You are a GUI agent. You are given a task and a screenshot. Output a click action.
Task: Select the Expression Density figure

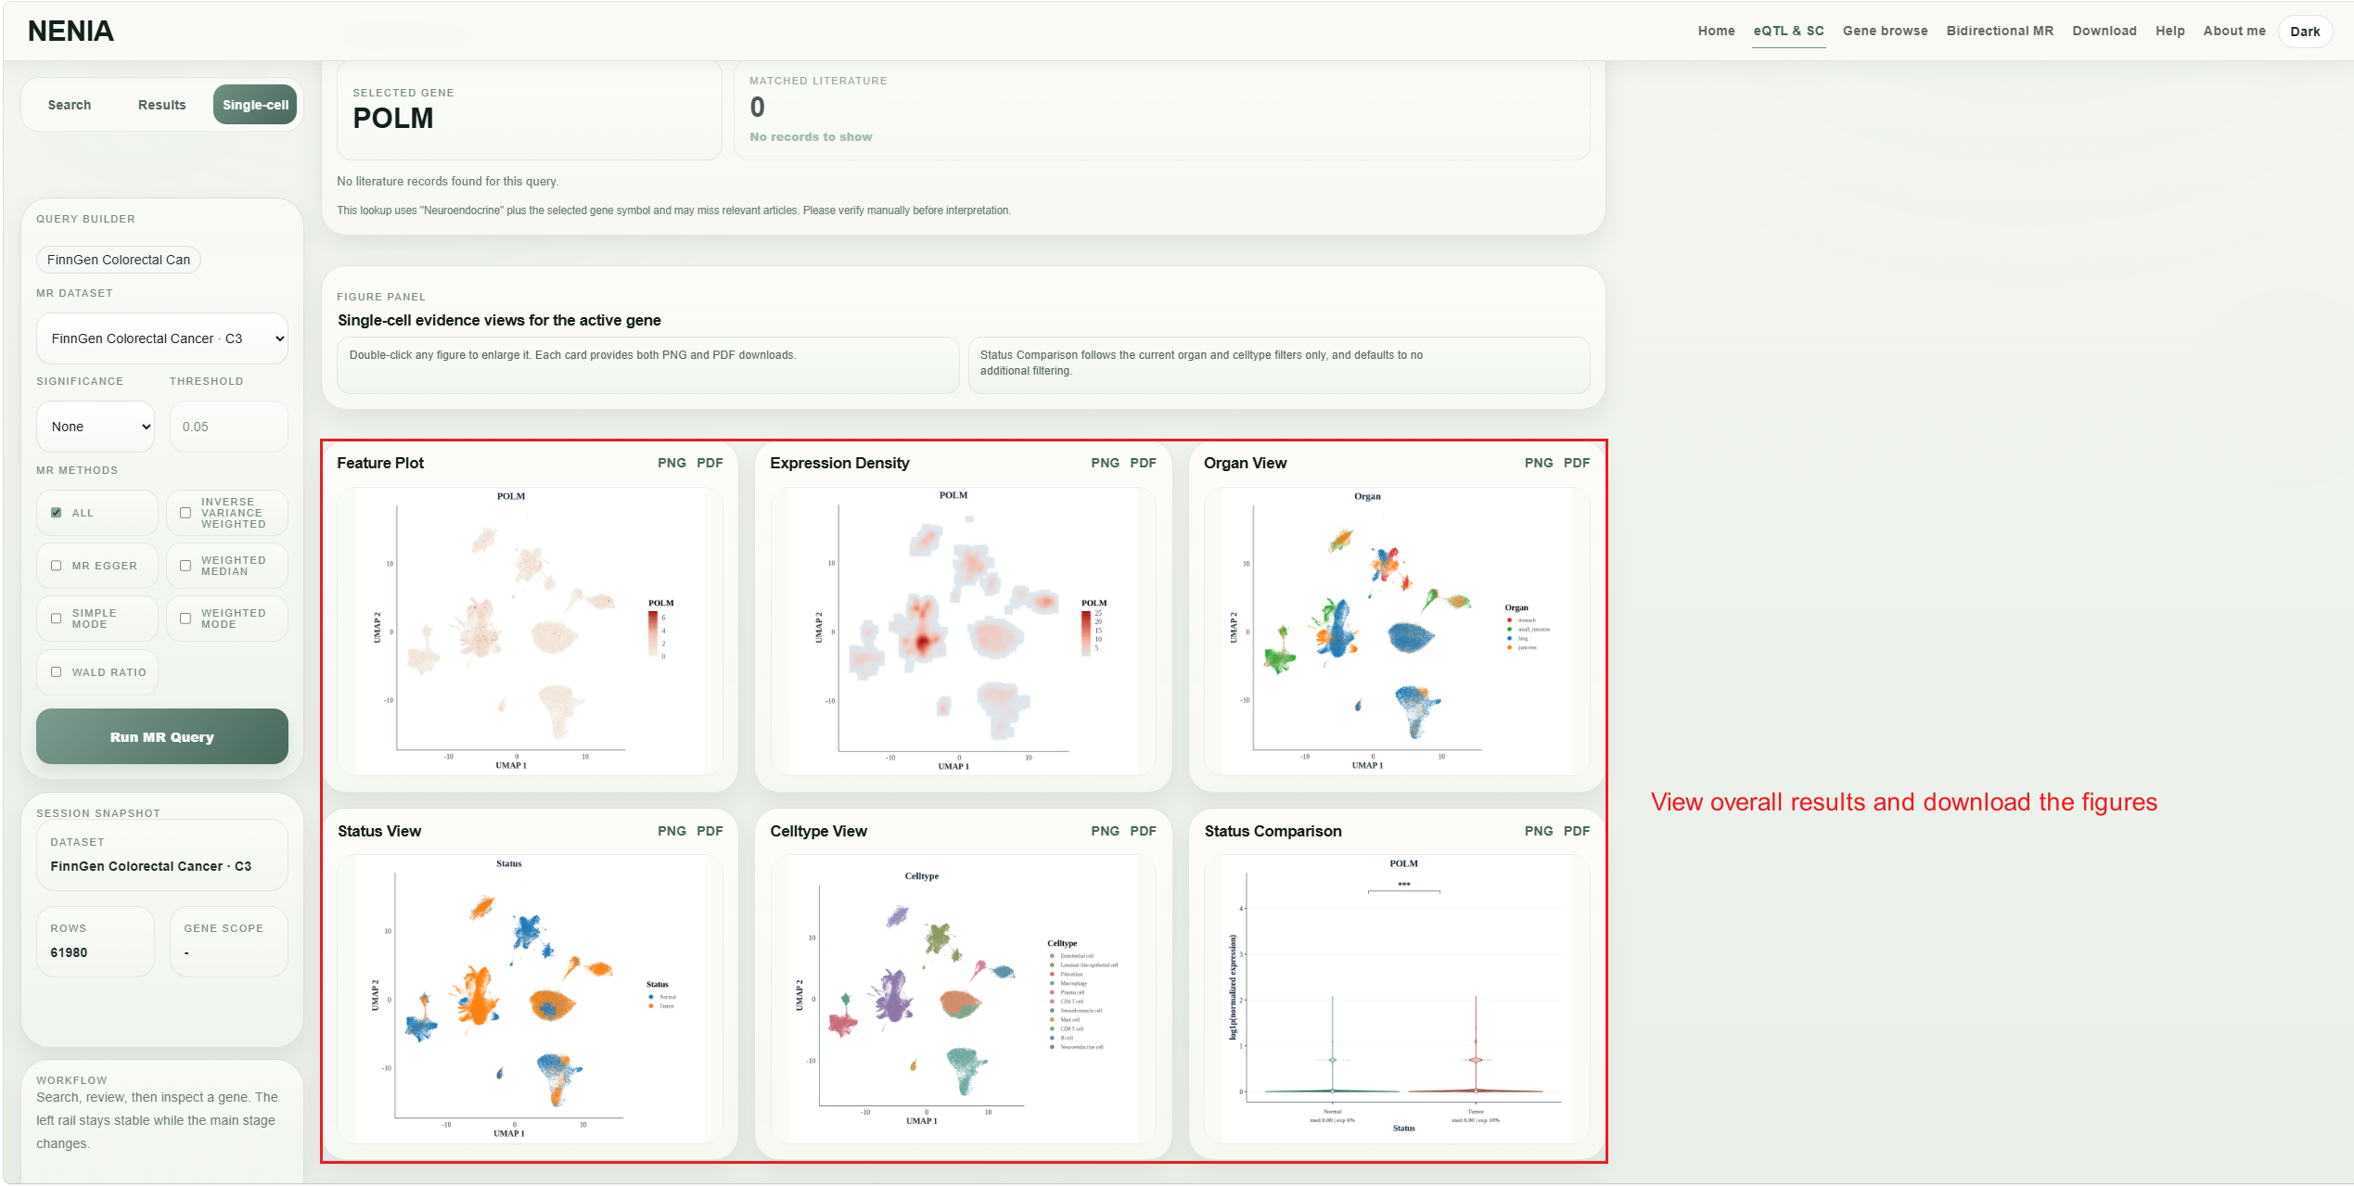[963, 632]
